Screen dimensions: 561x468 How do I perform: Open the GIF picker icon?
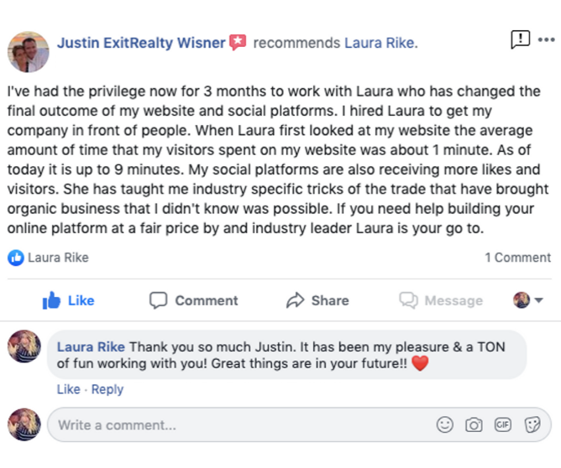(503, 424)
